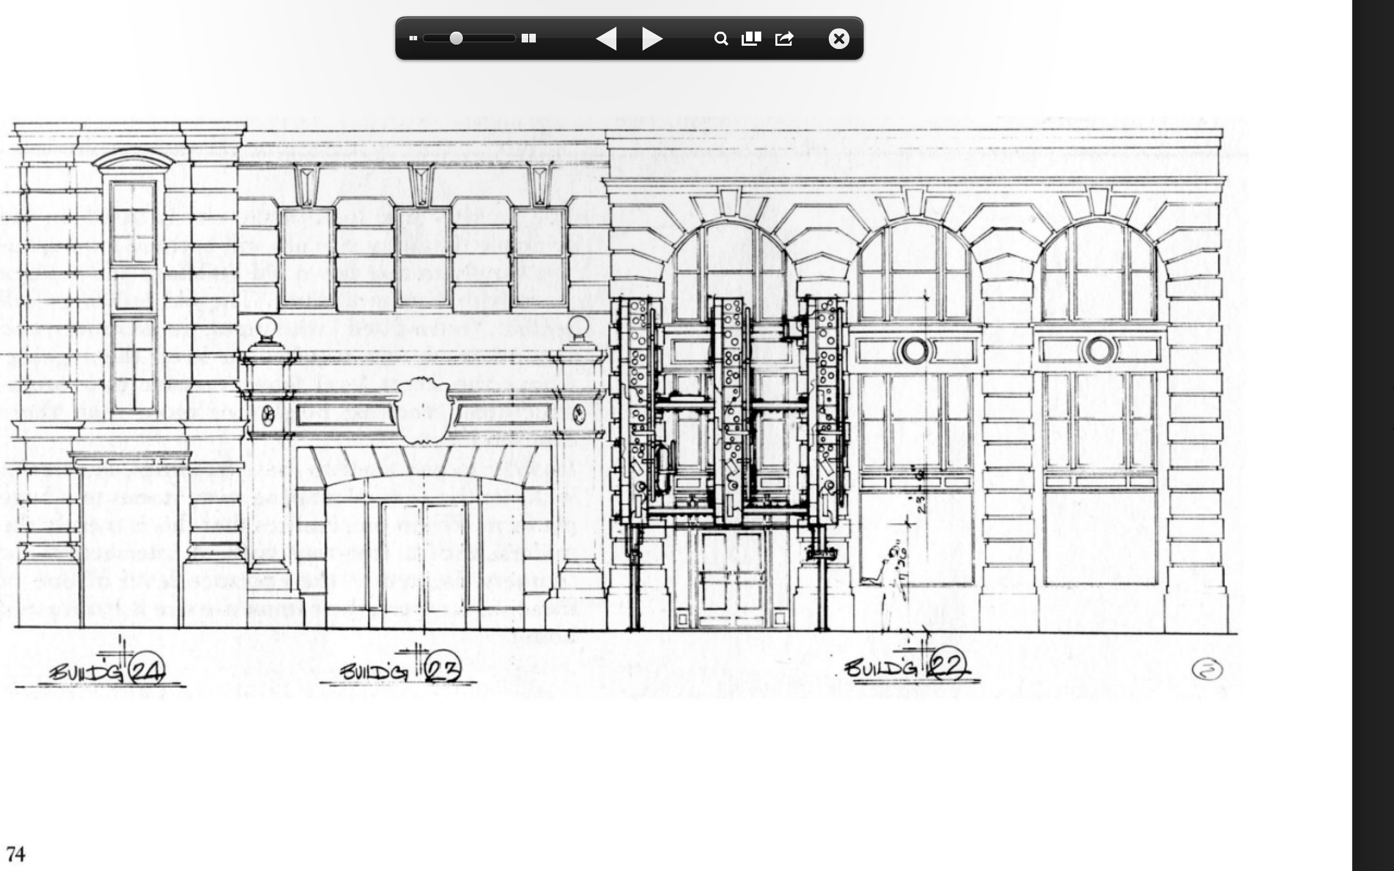This screenshot has height=871, width=1394.
Task: Click the large pages zoom-in icon
Action: (528, 39)
